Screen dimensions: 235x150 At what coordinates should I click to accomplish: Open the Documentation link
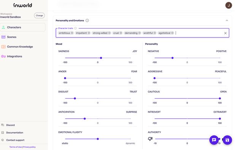(14, 132)
